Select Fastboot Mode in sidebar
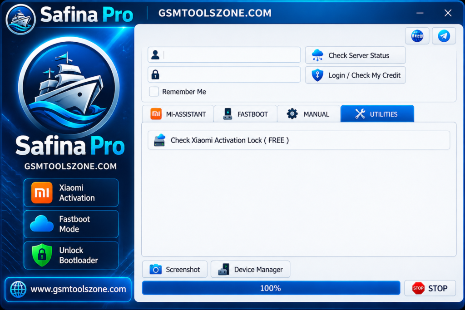 coord(71,224)
